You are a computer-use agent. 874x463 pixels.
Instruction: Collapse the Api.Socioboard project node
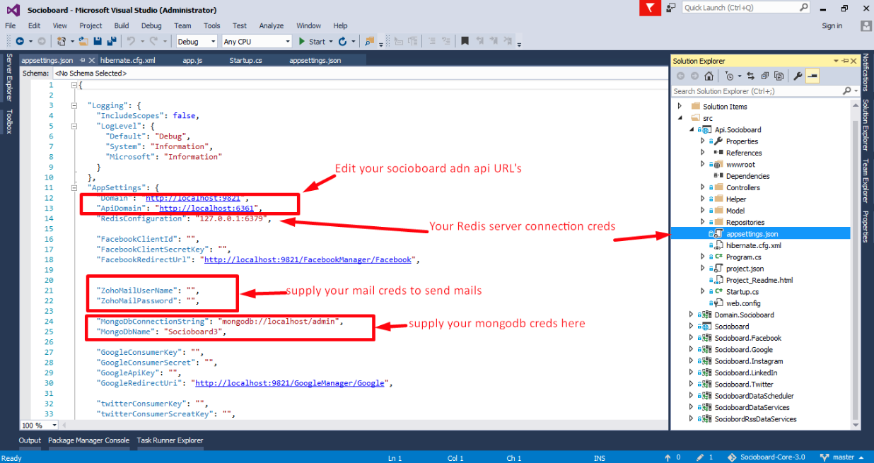692,129
